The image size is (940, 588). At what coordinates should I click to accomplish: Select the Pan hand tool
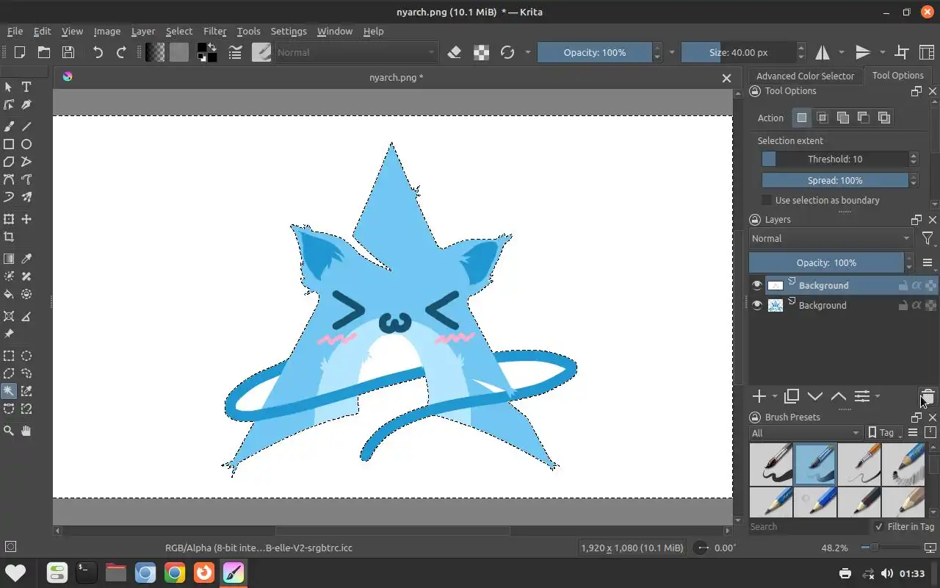(x=26, y=431)
